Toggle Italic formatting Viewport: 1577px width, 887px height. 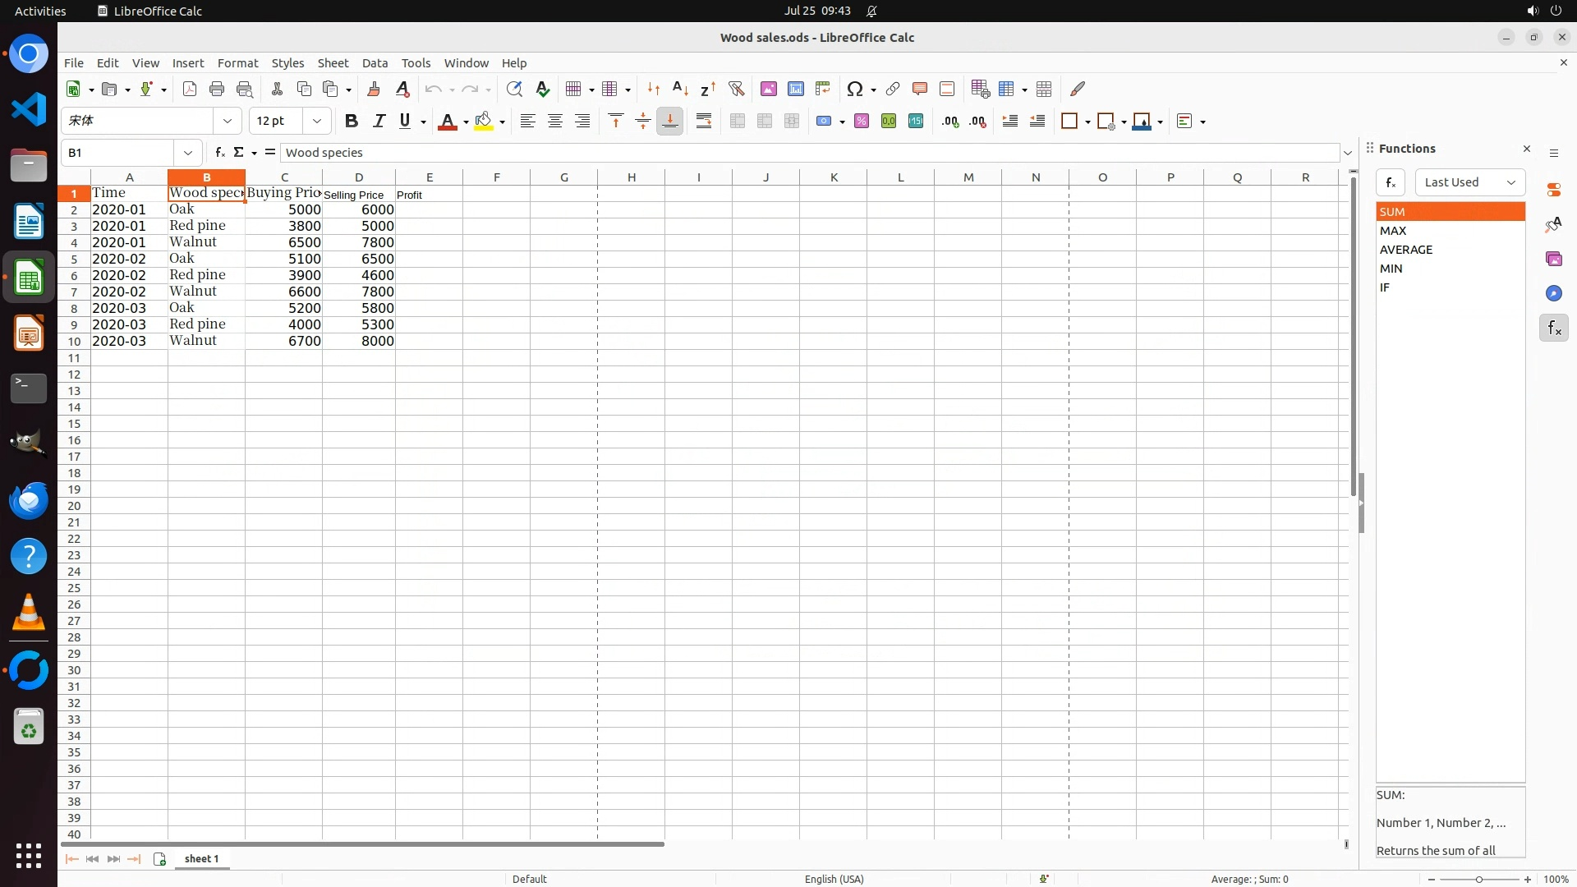[379, 121]
